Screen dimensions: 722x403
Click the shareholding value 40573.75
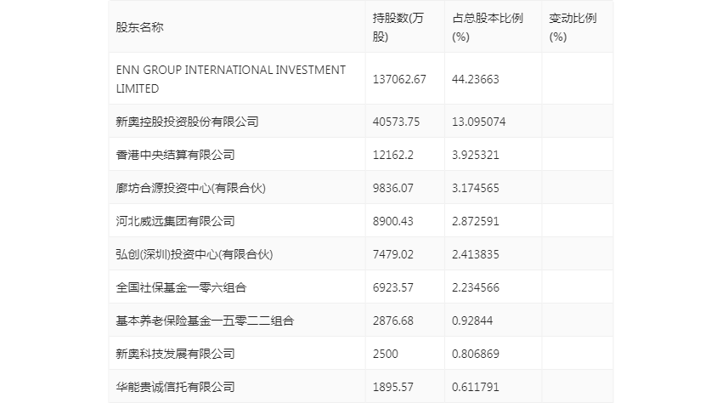coord(396,122)
